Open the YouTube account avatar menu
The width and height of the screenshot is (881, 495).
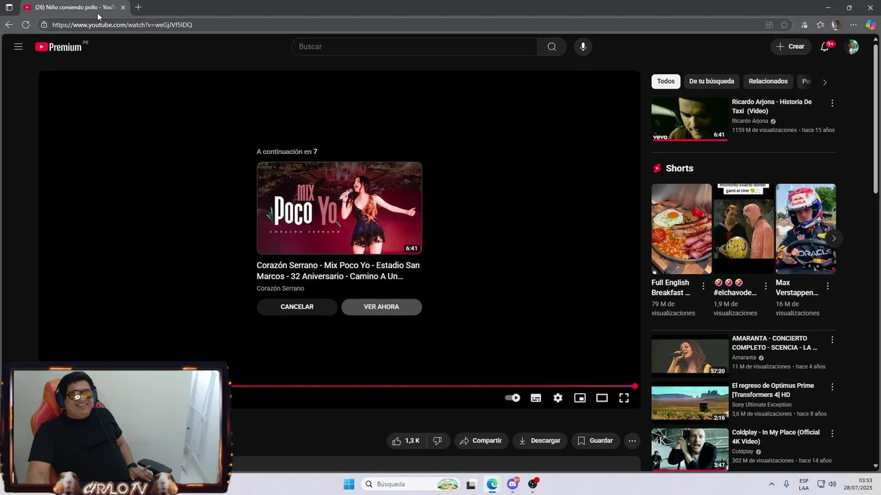tap(852, 47)
